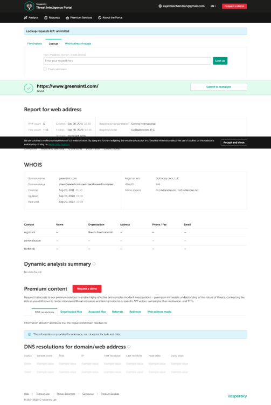Click the Look up button
This screenshot has height=405, width=271.
click(220, 60)
